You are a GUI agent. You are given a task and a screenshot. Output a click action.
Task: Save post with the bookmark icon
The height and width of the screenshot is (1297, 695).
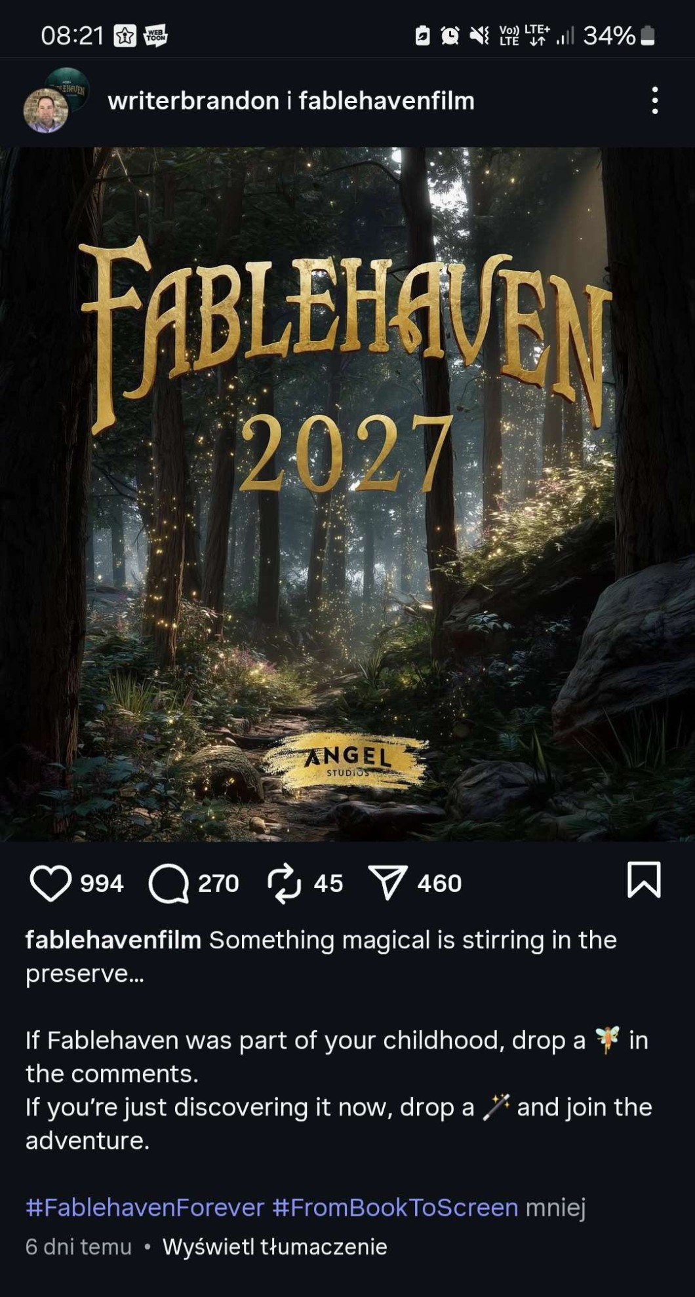point(644,880)
